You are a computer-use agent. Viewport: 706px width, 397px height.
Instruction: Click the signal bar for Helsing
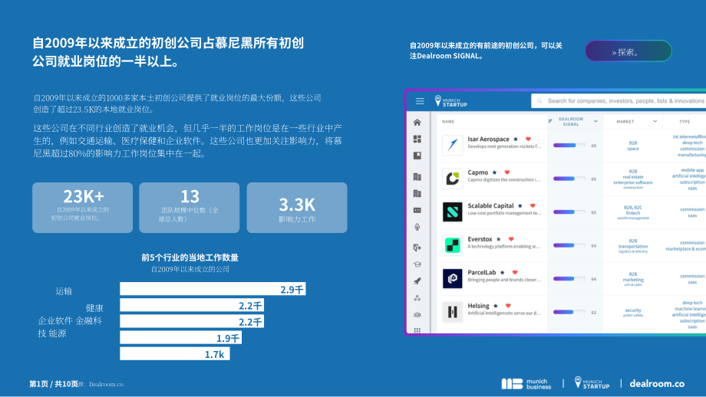pyautogui.click(x=569, y=312)
